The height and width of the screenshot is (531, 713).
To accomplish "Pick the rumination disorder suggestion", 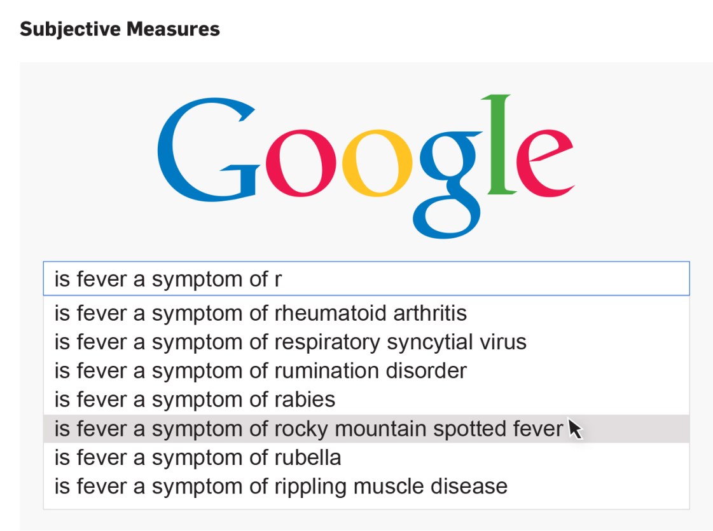I will (x=261, y=371).
